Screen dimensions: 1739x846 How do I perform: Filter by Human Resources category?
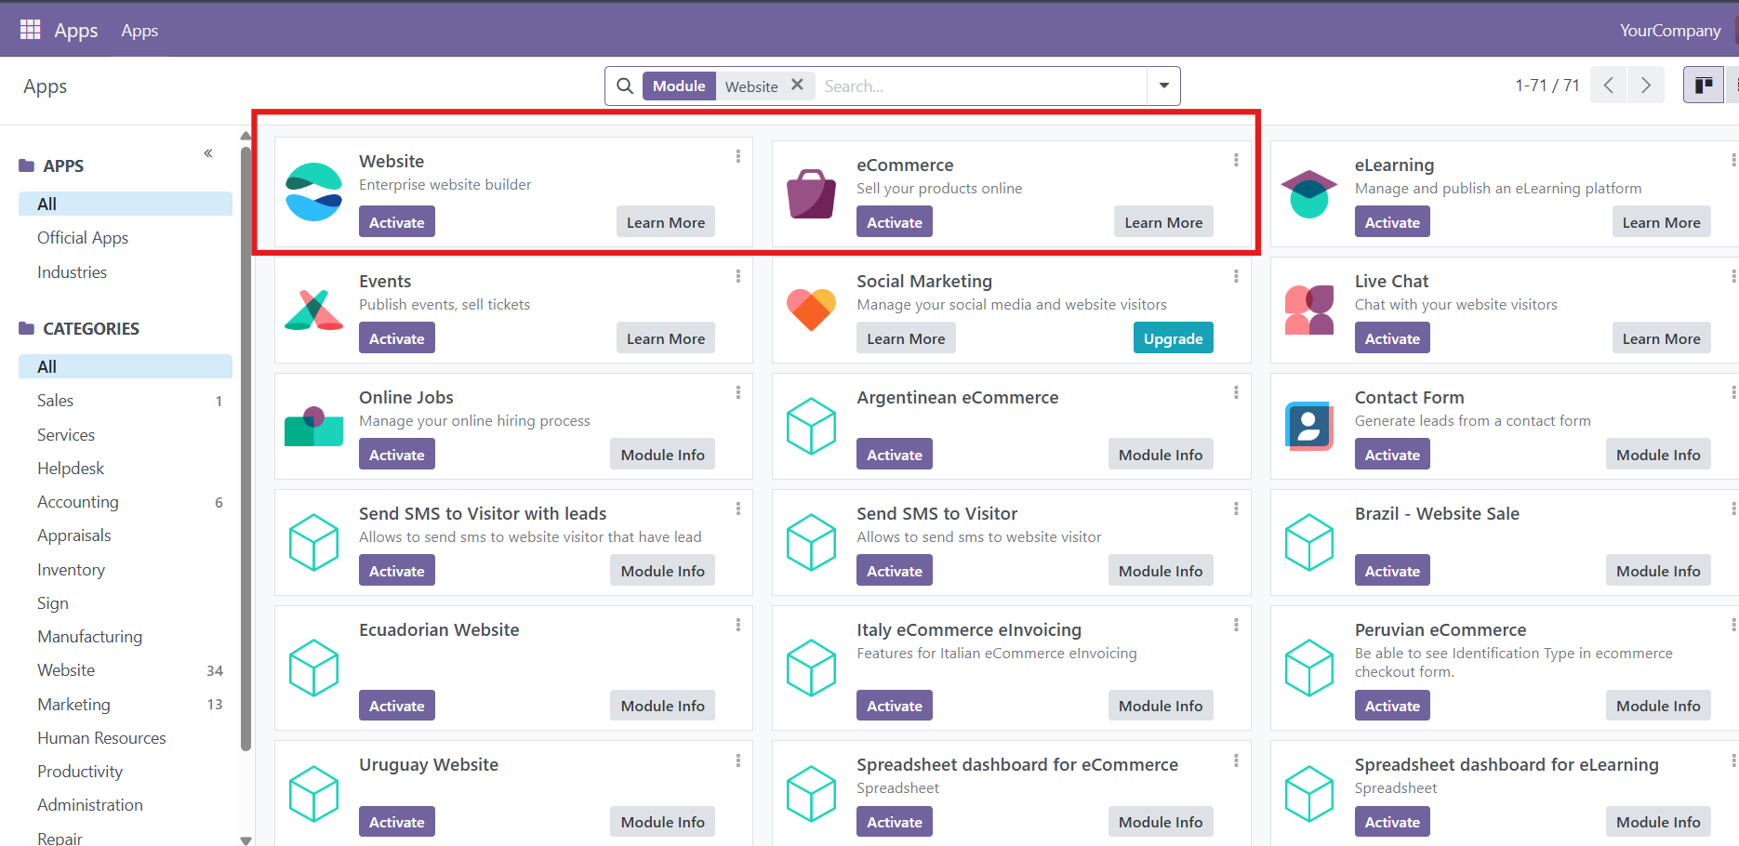coord(126,738)
